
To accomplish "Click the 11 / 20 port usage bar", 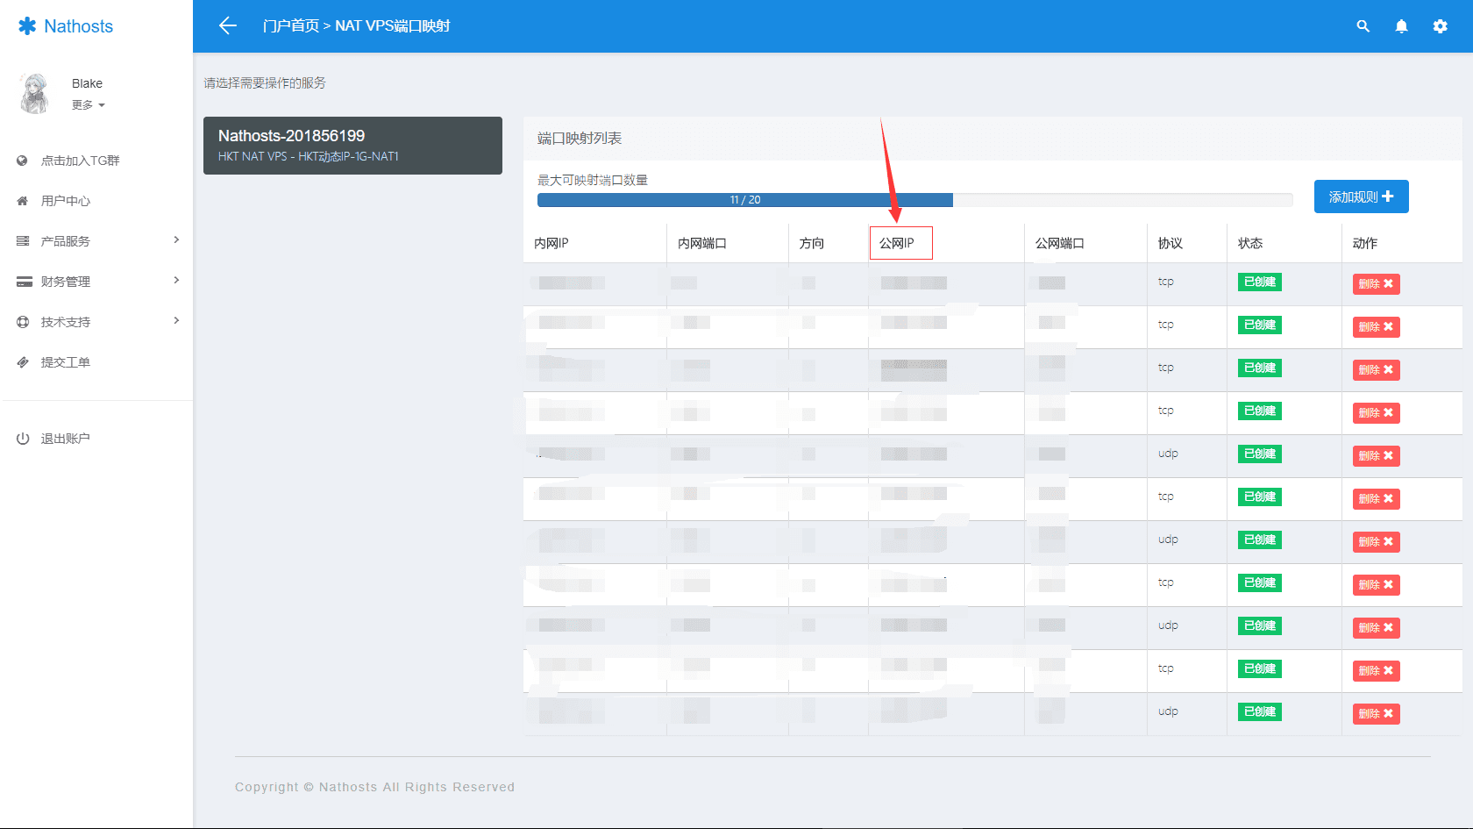I will pyautogui.click(x=745, y=200).
